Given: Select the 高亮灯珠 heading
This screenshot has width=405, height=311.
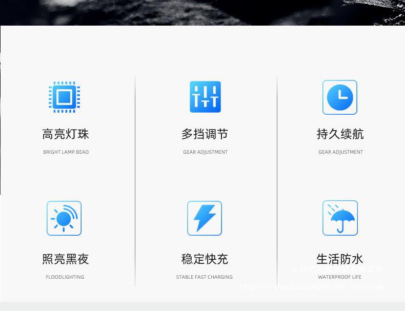Looking at the screenshot, I should (66, 134).
